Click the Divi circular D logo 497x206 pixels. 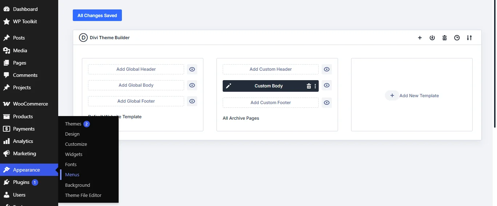pyautogui.click(x=83, y=37)
